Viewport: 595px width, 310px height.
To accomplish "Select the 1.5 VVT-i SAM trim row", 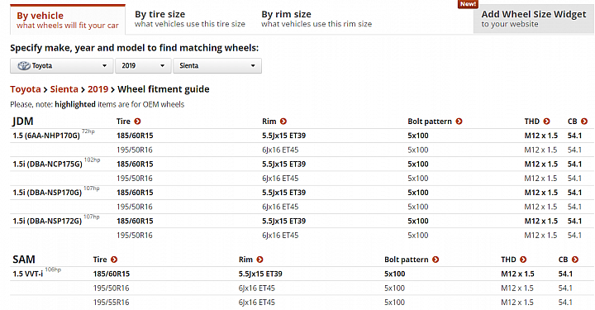I will coord(302,274).
